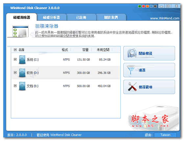Click the wrench and screwdriver options icon
184x141 pixels.
click(x=132, y=87)
